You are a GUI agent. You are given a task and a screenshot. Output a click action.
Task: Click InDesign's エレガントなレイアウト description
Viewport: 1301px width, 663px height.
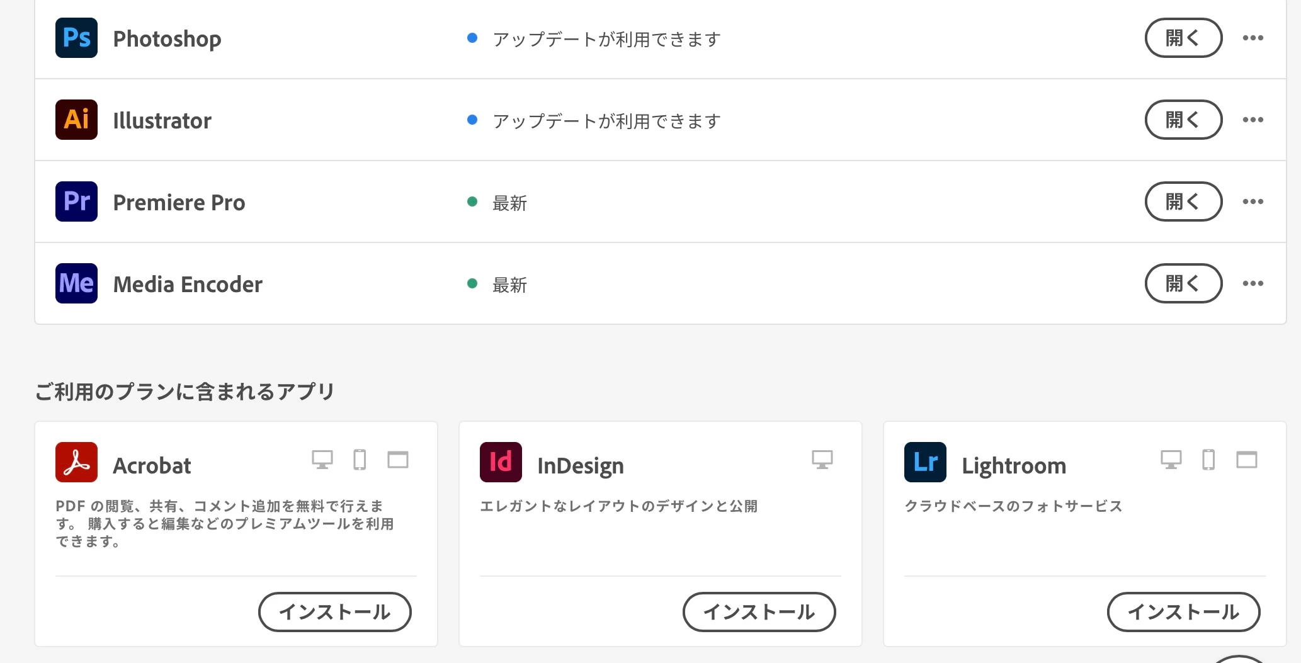(x=618, y=506)
